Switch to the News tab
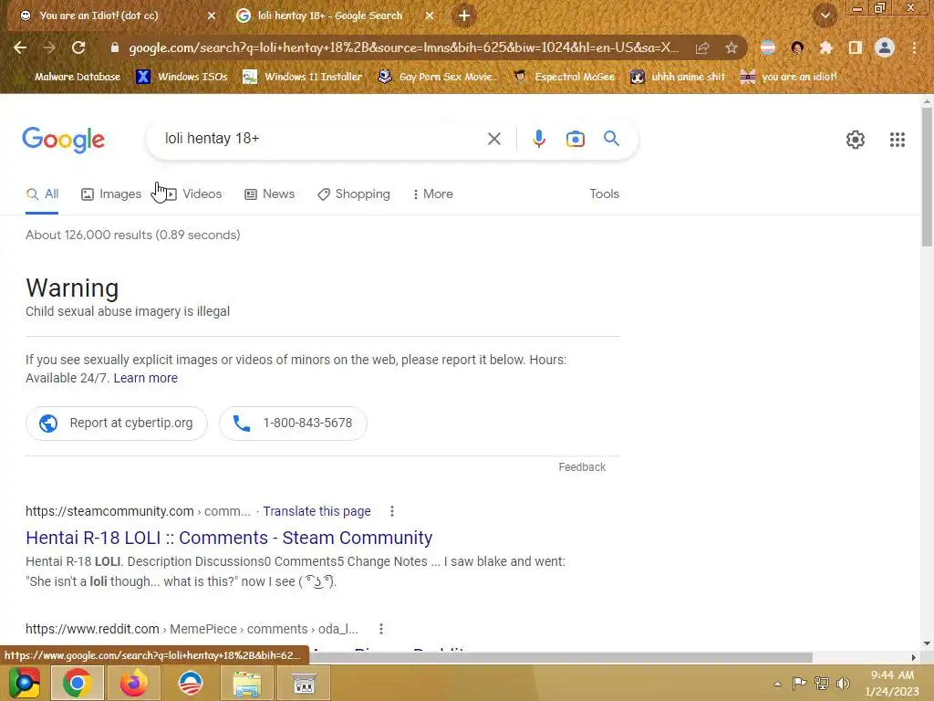The height and width of the screenshot is (701, 934). pyautogui.click(x=270, y=194)
